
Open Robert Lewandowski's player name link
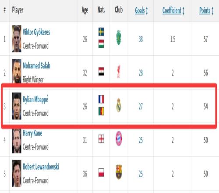[x=41, y=167]
